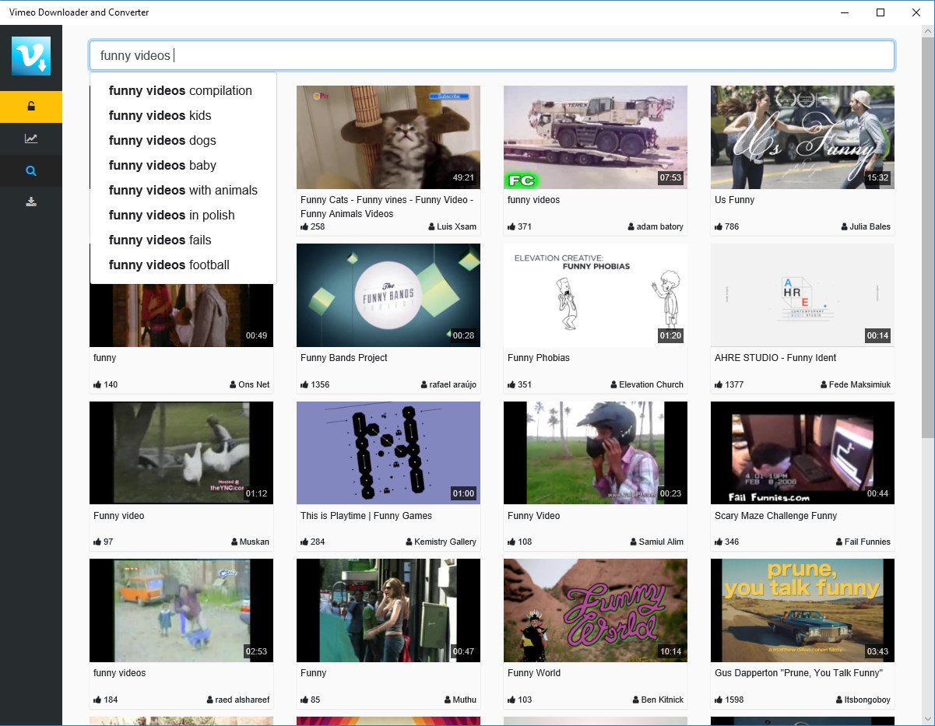Open the Scary Maze Challenge thumbnail
Screen dimensions: 935x726
pos(803,453)
